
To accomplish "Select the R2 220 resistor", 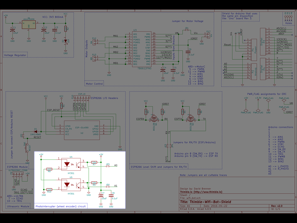I will pyautogui.click(x=66, y=29).
